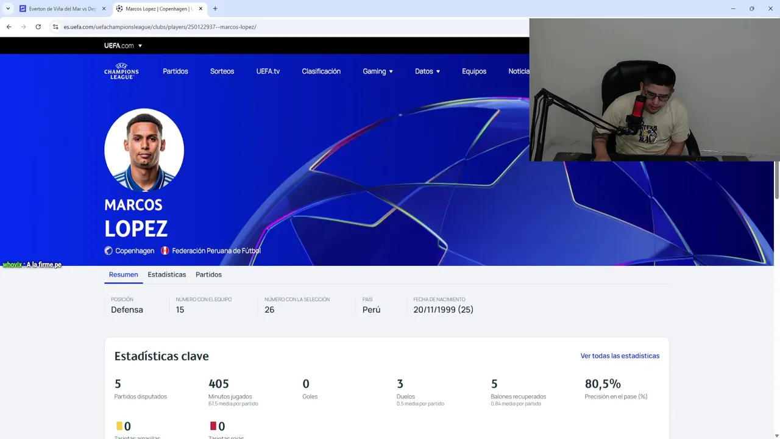Expand the Datos dropdown menu
The image size is (780, 439).
click(x=427, y=71)
